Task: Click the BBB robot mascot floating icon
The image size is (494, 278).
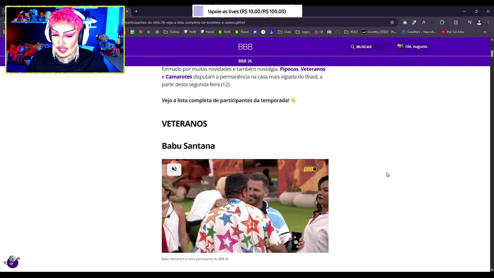Action: pyautogui.click(x=12, y=262)
